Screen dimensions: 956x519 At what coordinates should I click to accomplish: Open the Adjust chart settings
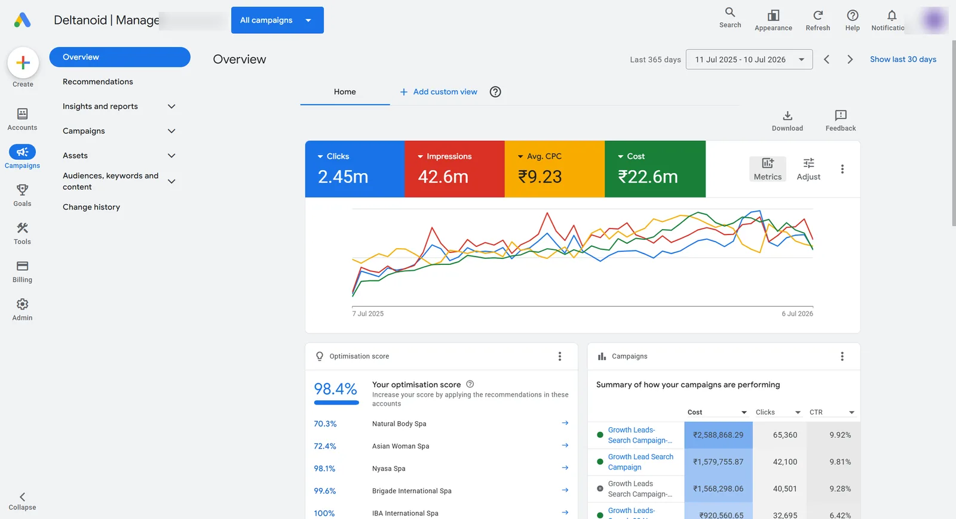click(808, 169)
